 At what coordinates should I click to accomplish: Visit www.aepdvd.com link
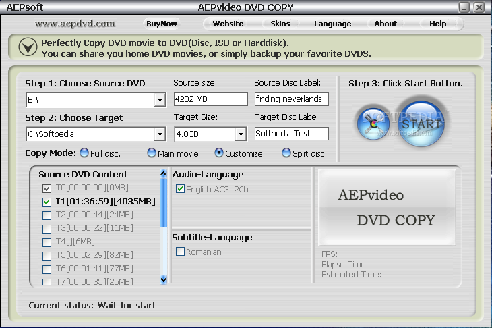(x=75, y=24)
